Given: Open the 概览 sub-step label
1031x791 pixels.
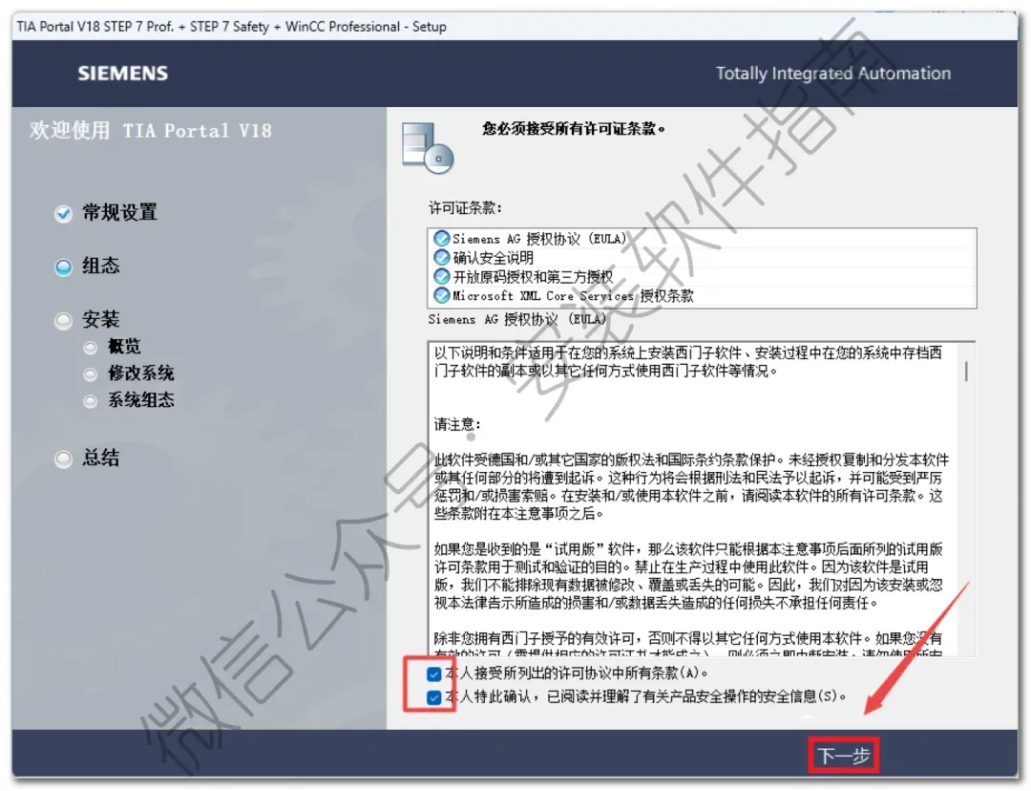Looking at the screenshot, I should point(124,346).
